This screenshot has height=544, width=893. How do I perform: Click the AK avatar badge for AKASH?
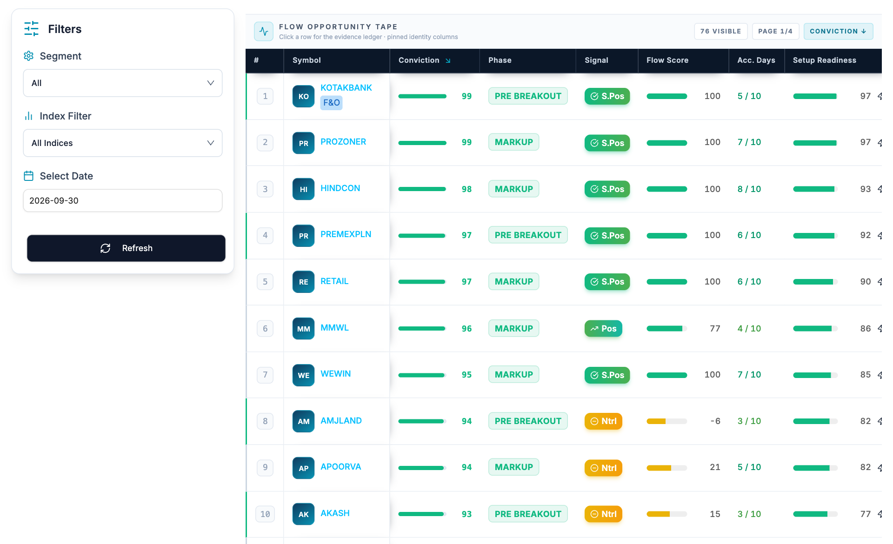pos(303,514)
